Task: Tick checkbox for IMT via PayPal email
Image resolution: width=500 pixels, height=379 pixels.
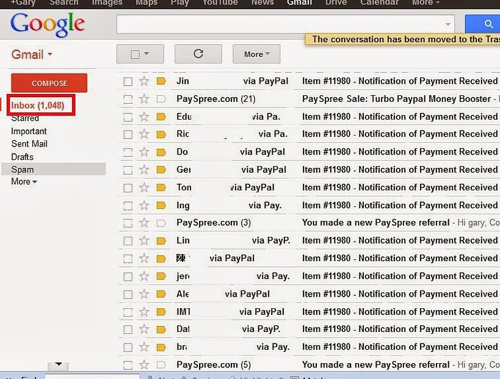Action: [x=128, y=312]
